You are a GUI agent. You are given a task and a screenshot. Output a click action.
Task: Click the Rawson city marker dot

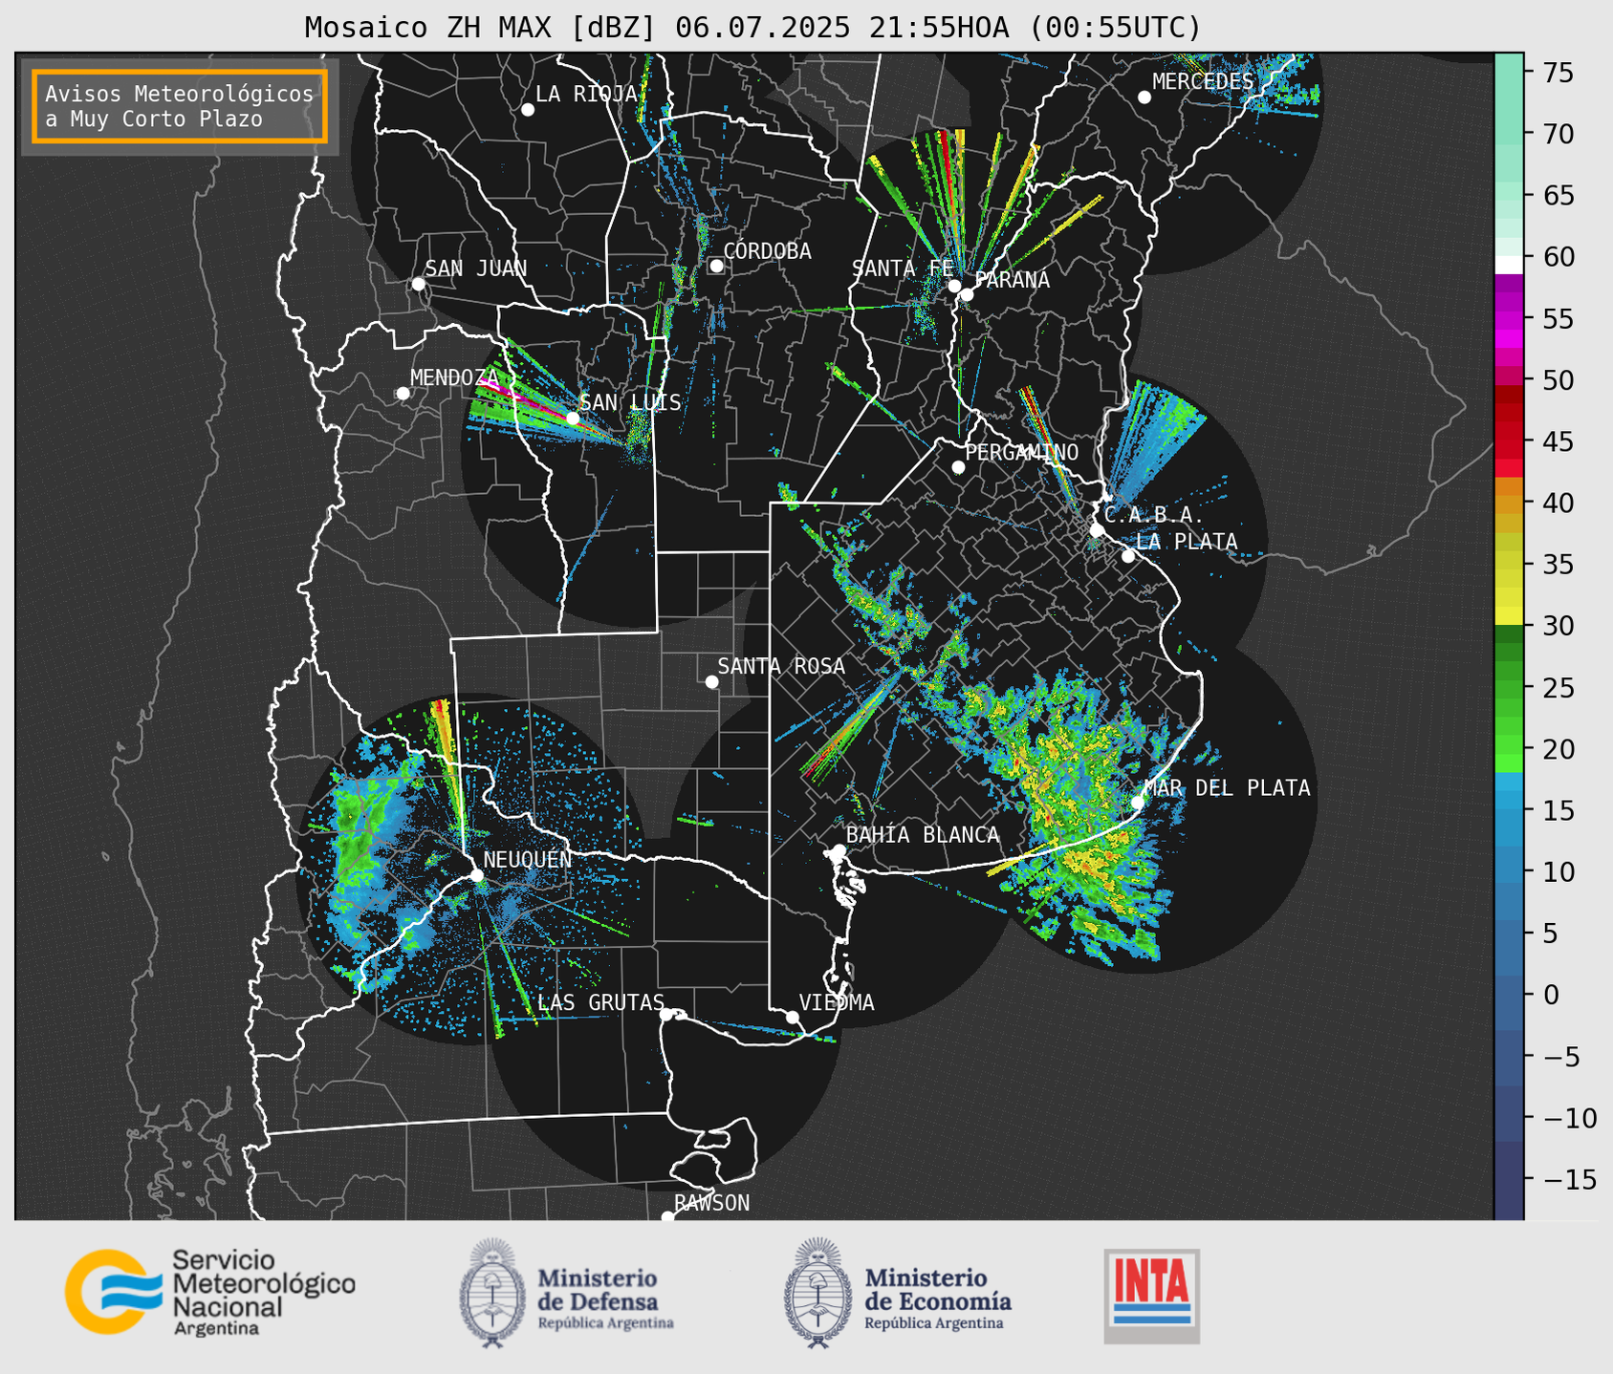667,1217
